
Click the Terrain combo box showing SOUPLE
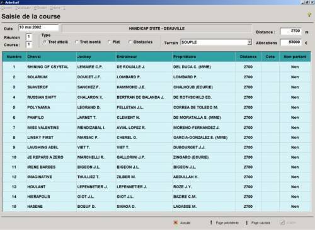[x=216, y=42]
